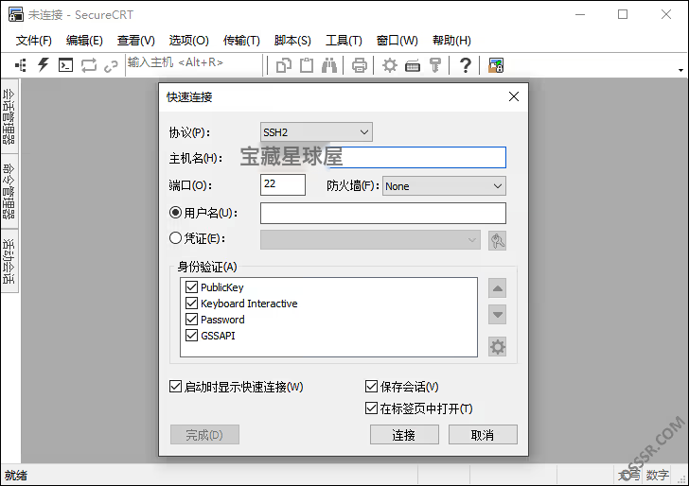Click the Paste clipboard icon
Screen dimensions: 689x486
click(307, 65)
